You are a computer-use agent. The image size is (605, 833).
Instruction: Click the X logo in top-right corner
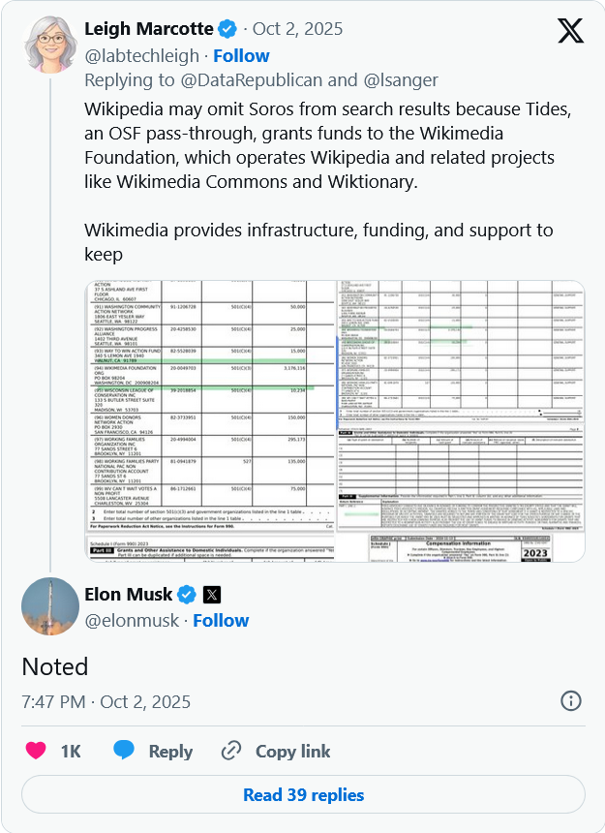[570, 31]
